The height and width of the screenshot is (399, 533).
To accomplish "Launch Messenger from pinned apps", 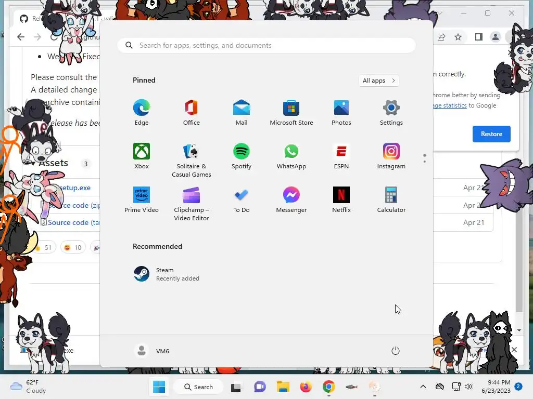I will [x=291, y=200].
